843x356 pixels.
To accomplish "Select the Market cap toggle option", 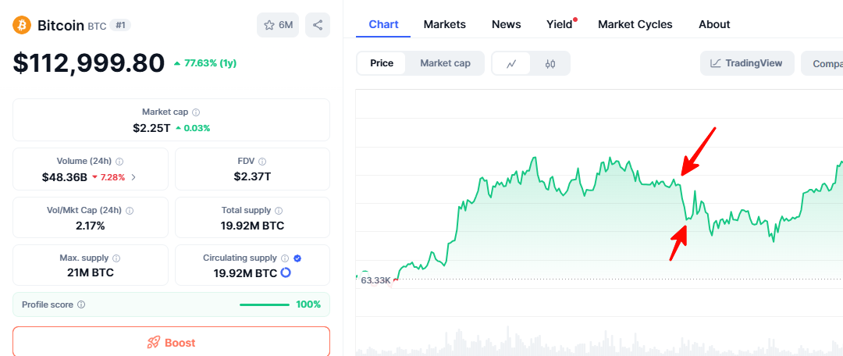I will (445, 63).
